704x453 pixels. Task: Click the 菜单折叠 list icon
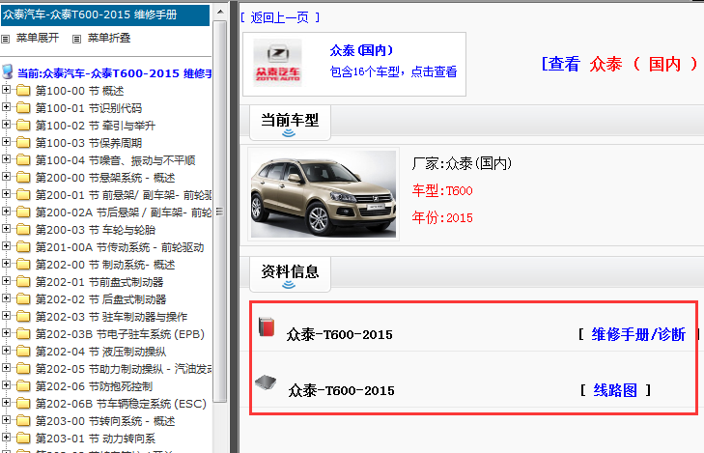[77, 39]
